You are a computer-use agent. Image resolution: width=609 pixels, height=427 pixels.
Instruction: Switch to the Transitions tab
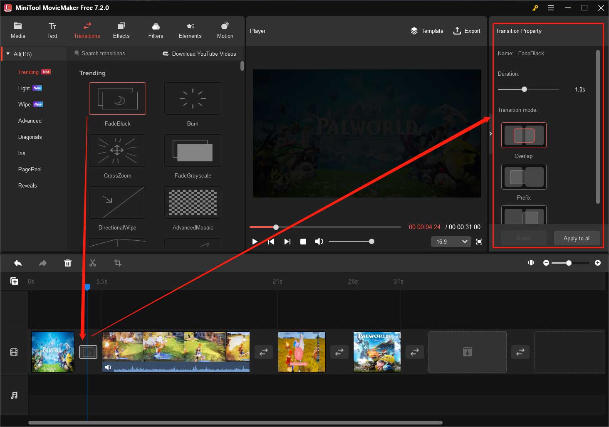point(87,31)
